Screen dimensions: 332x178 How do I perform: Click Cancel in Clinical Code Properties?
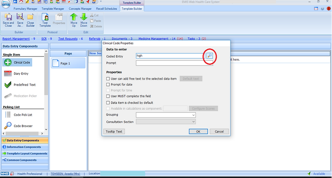(x=219, y=131)
